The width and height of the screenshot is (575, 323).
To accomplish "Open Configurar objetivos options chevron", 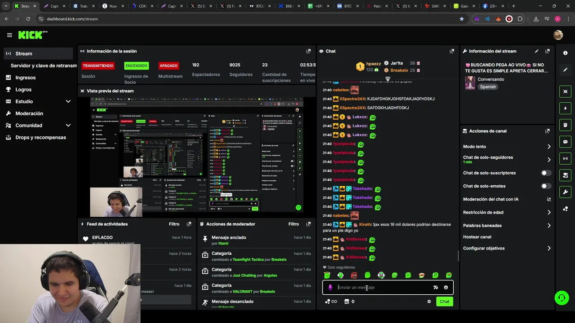I will click(x=548, y=248).
